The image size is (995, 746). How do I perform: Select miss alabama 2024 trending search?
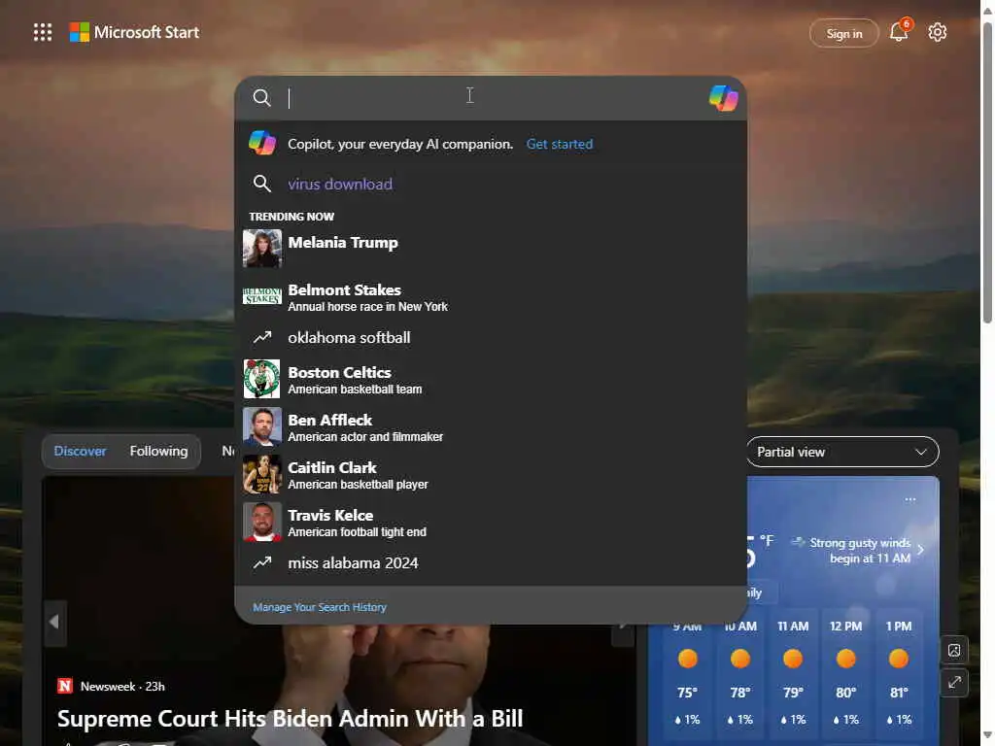[x=491, y=562]
